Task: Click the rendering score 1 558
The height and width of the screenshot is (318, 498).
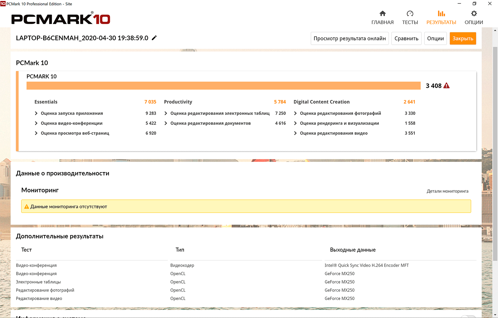Action: [x=410, y=123]
